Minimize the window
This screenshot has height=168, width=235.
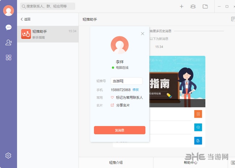pyautogui.click(x=219, y=7)
